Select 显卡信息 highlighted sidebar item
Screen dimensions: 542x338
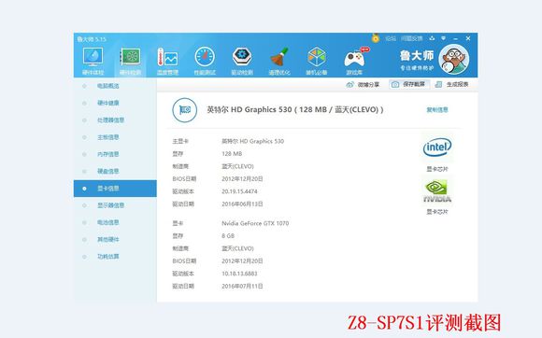115,189
